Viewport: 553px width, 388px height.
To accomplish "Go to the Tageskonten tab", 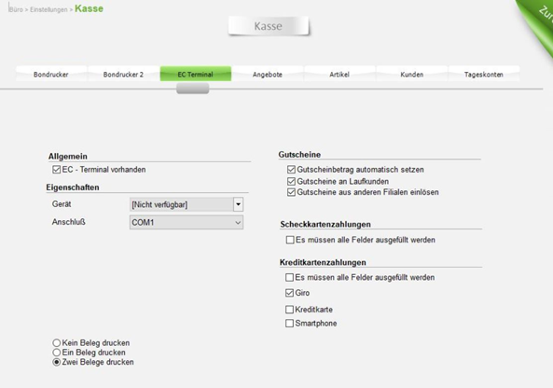I will pos(483,74).
